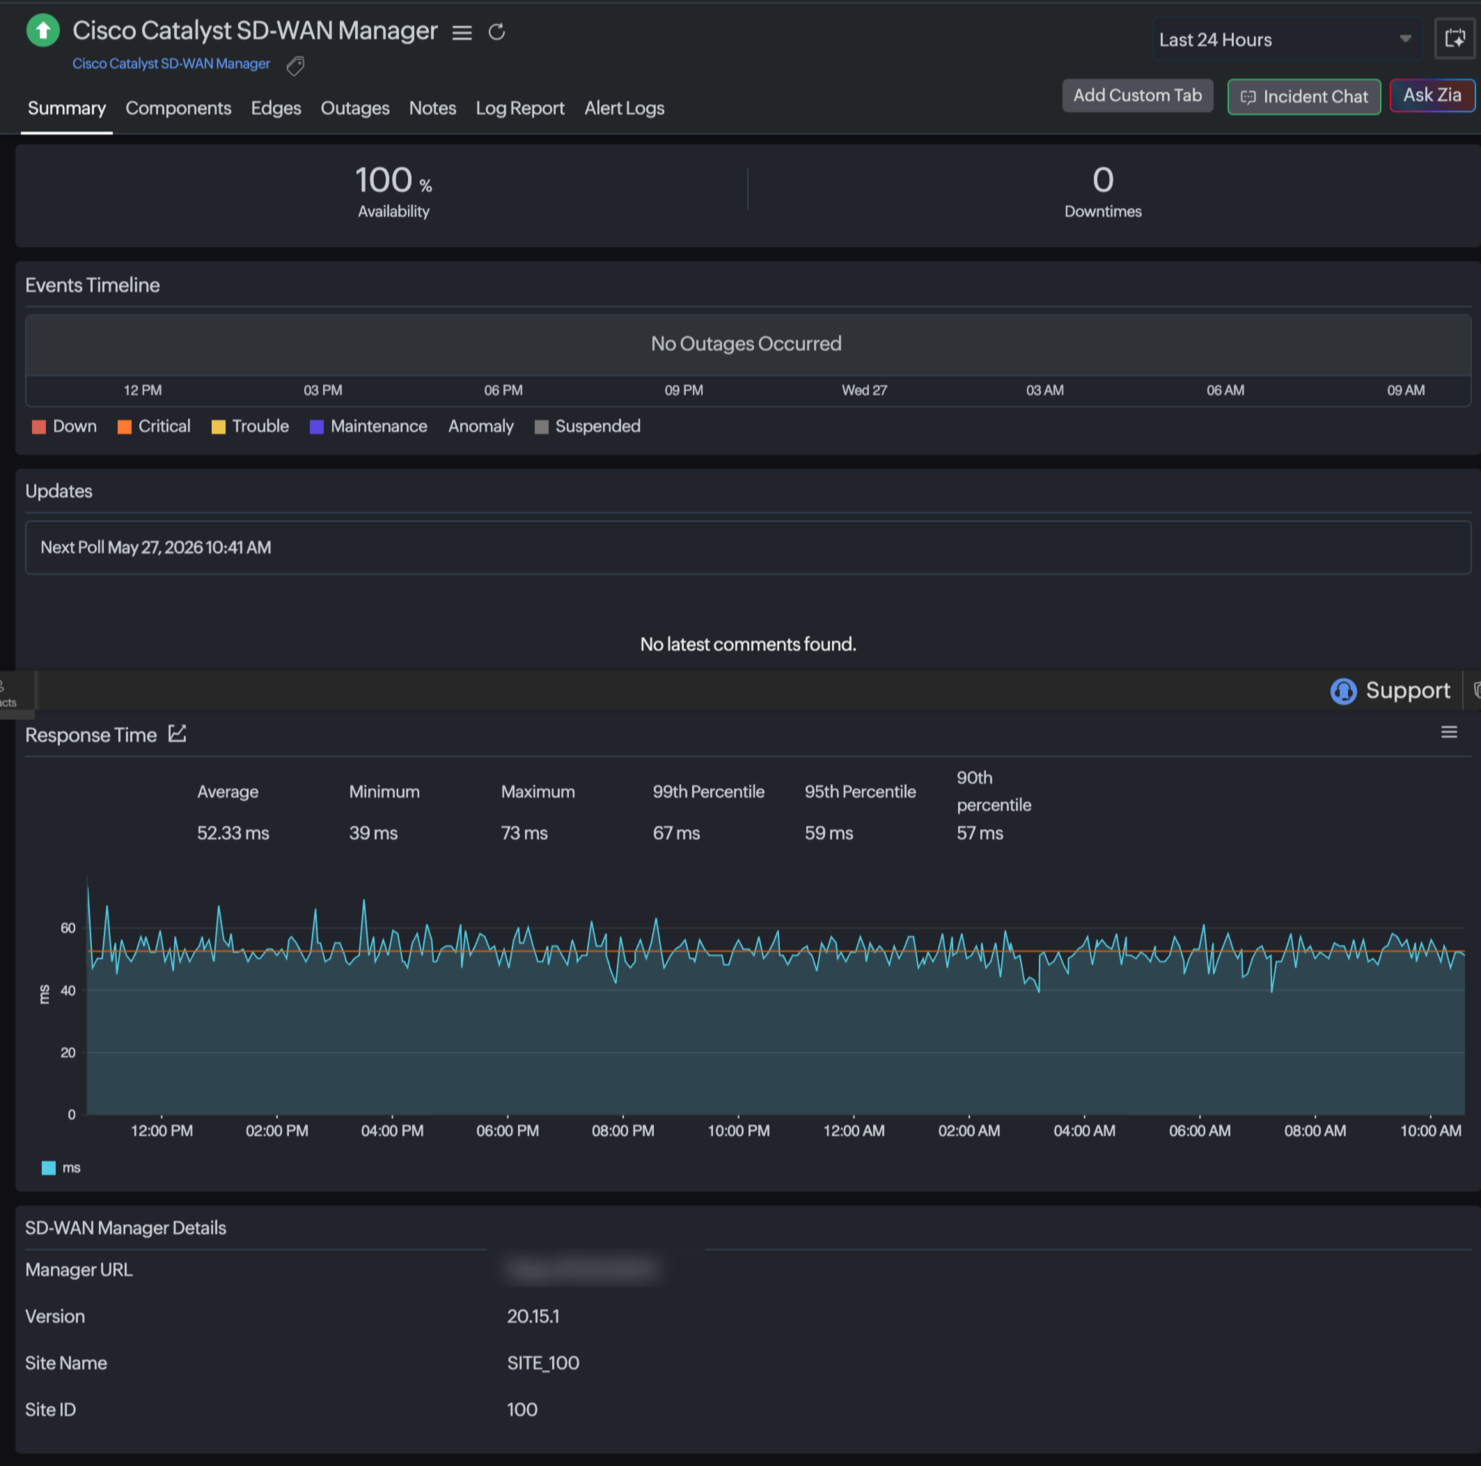1481x1466 pixels.
Task: Click the SITE_100 site name value
Action: pos(542,1363)
